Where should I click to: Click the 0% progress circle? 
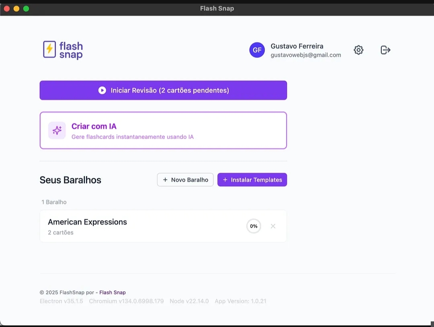(x=254, y=226)
